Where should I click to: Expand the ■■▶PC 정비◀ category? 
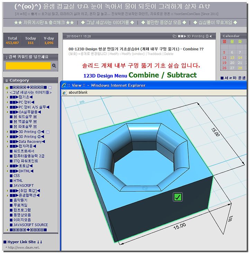[x=7, y=102]
